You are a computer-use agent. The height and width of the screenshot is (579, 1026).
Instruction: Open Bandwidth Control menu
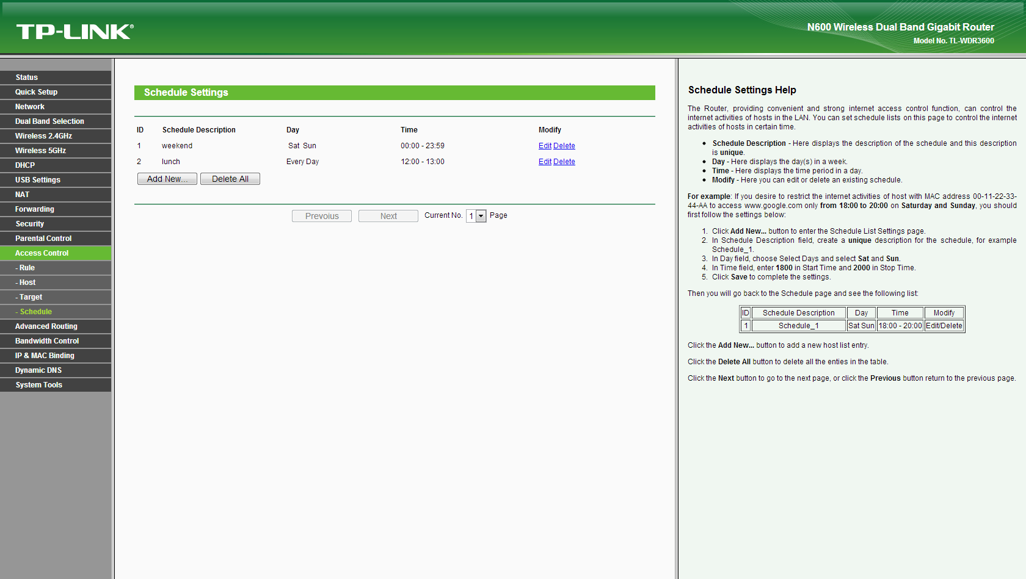pyautogui.click(x=56, y=341)
